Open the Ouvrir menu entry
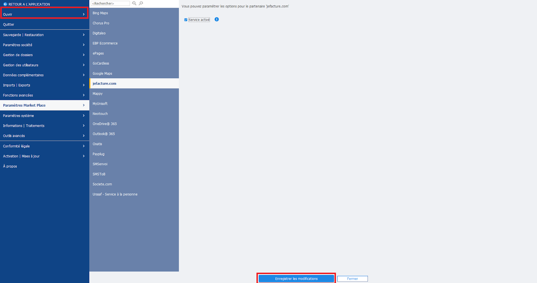Image resolution: width=537 pixels, height=283 pixels. [x=44, y=14]
